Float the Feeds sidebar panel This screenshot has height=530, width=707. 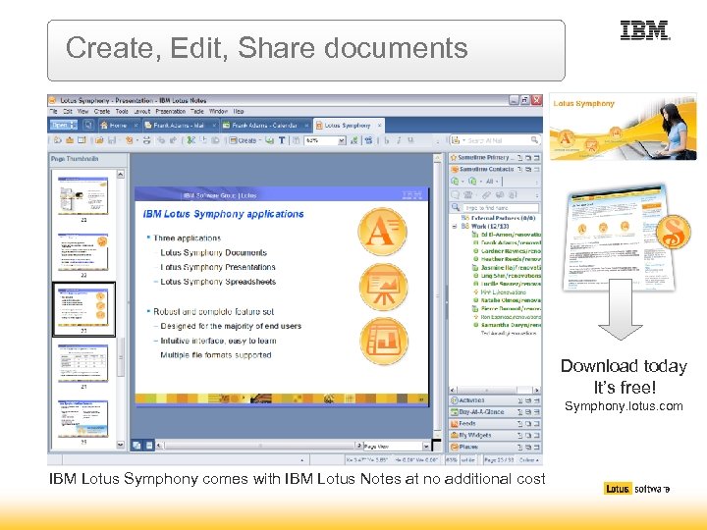click(528, 424)
